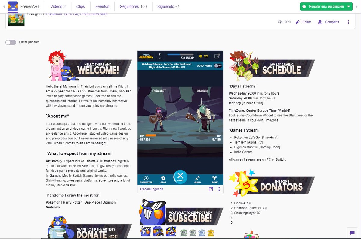Open the CHARACTER section in Stream Legends
This screenshot has width=361, height=239.
click(146, 179)
